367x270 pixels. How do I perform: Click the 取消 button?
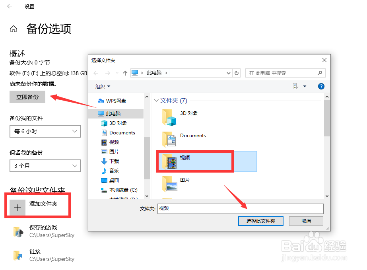306,221
